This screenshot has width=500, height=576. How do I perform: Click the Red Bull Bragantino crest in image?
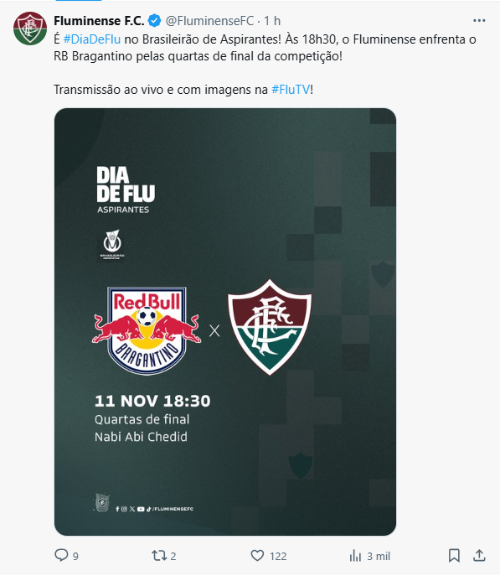tap(147, 330)
